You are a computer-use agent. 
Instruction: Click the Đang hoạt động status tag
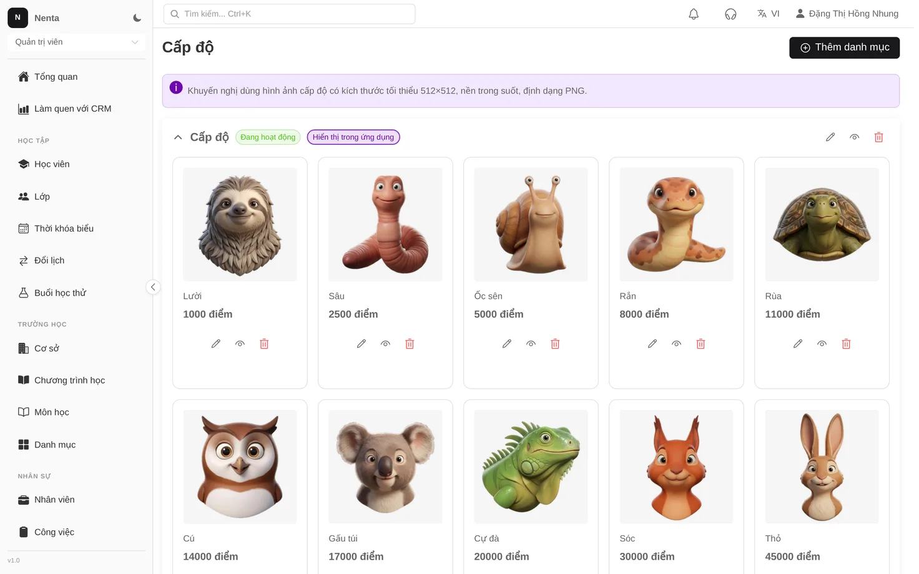(x=268, y=137)
